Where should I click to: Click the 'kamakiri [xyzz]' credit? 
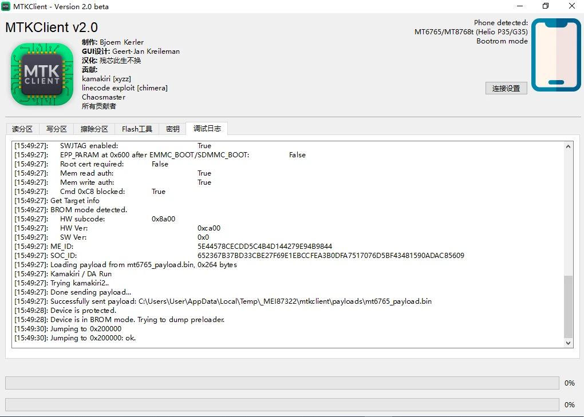point(106,79)
